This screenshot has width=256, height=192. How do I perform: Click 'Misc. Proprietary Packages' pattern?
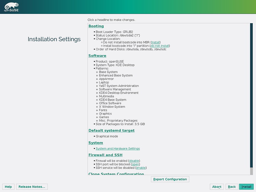click(118, 121)
